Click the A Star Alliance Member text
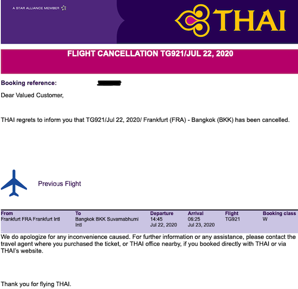 [x=36, y=8]
